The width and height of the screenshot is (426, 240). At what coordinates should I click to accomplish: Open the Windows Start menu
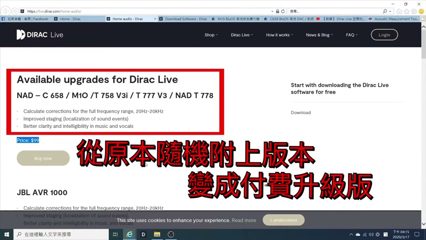pyautogui.click(x=7, y=234)
